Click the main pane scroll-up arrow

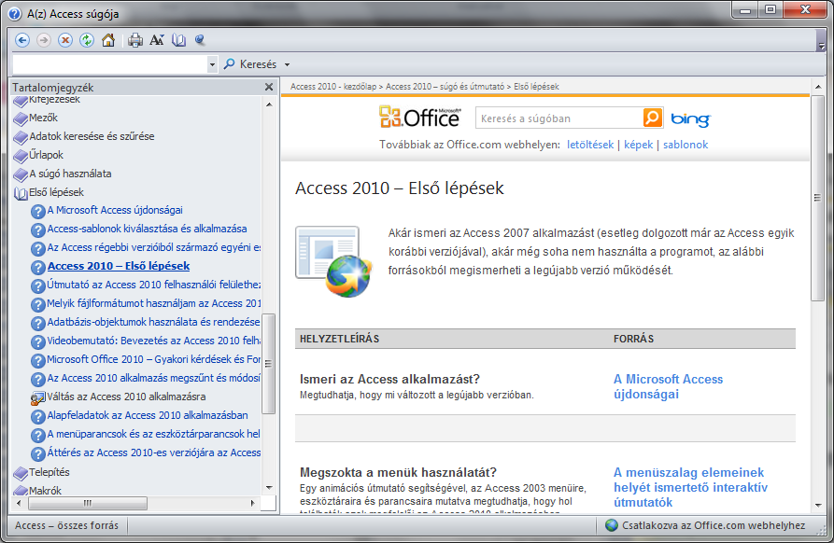(x=818, y=87)
